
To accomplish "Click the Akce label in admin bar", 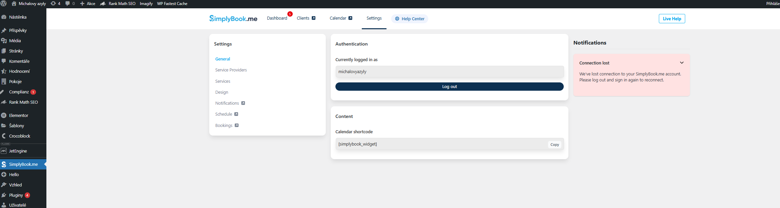I will (x=91, y=4).
